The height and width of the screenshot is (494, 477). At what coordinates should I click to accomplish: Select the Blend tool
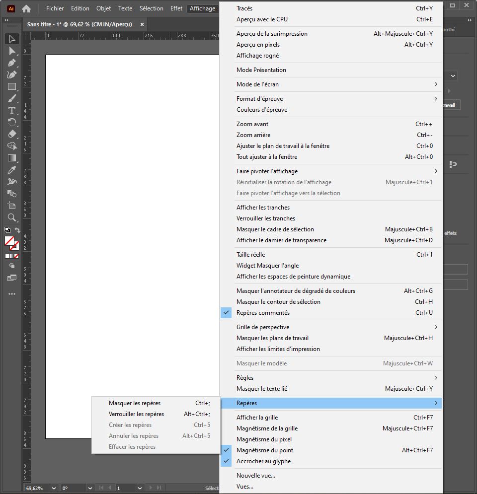[11, 194]
